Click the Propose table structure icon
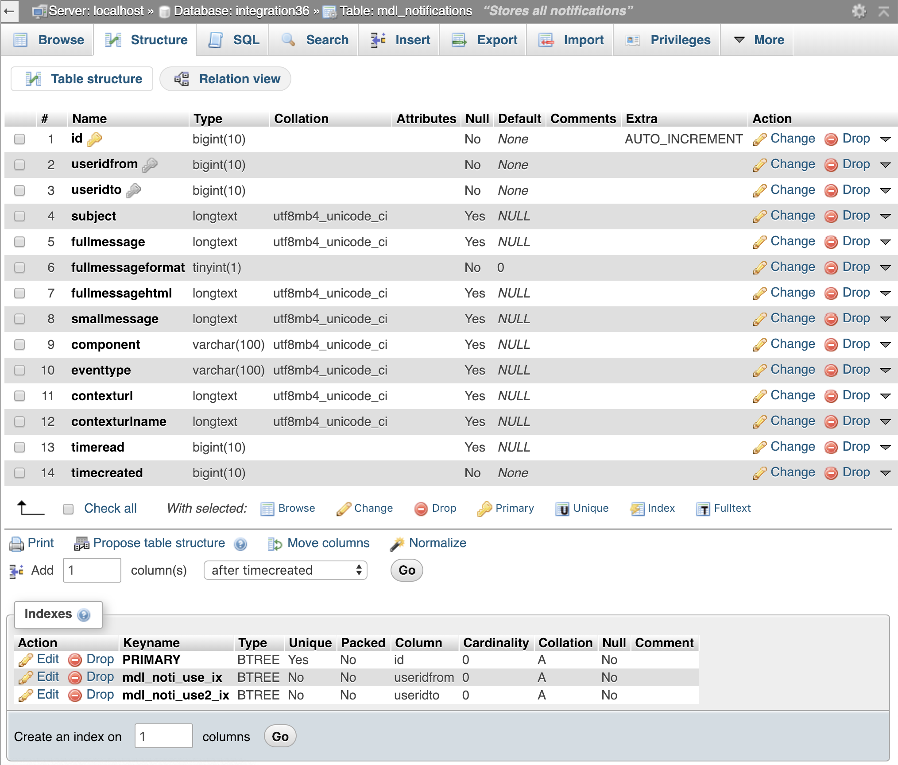The width and height of the screenshot is (898, 765). click(x=81, y=544)
